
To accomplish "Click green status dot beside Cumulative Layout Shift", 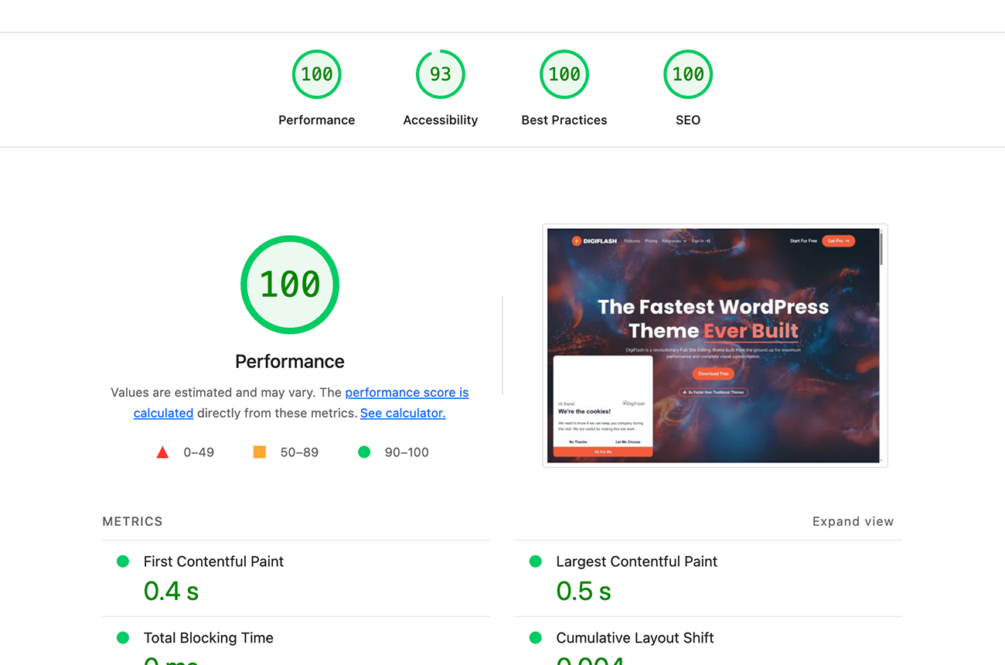I will [x=535, y=638].
